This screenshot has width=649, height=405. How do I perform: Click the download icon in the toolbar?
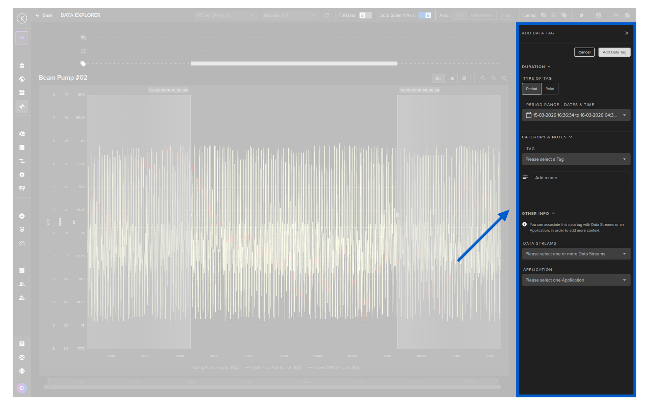[598, 15]
